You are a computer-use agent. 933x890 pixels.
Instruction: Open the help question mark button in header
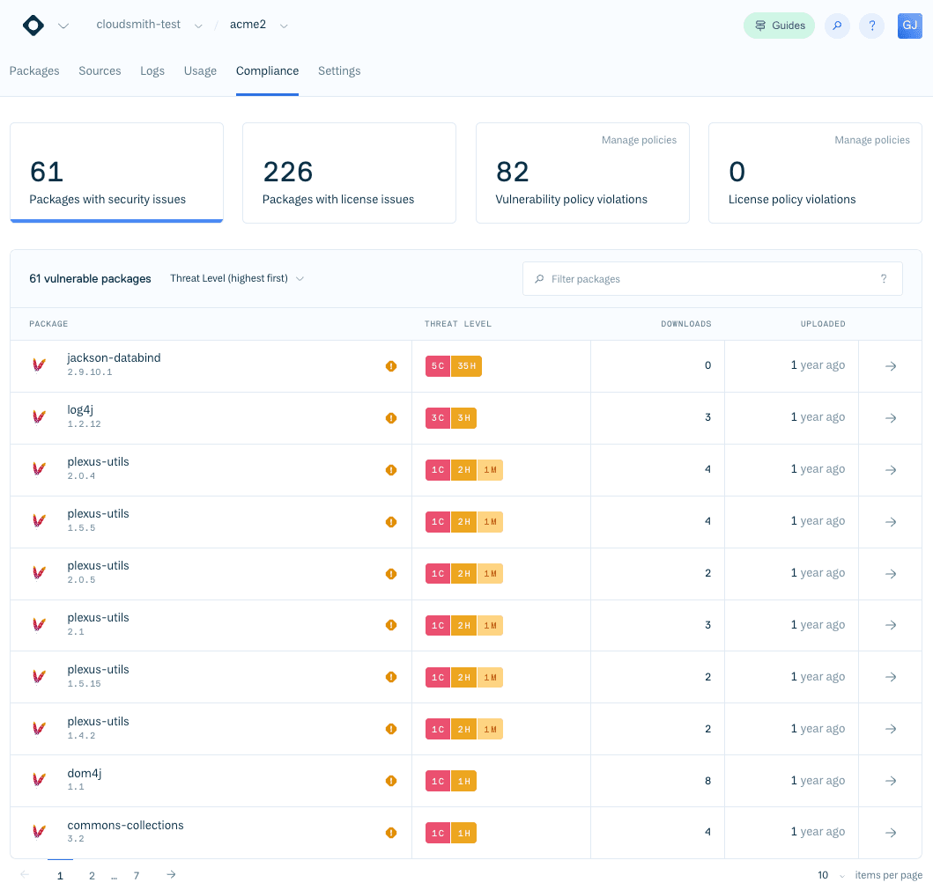pos(871,26)
